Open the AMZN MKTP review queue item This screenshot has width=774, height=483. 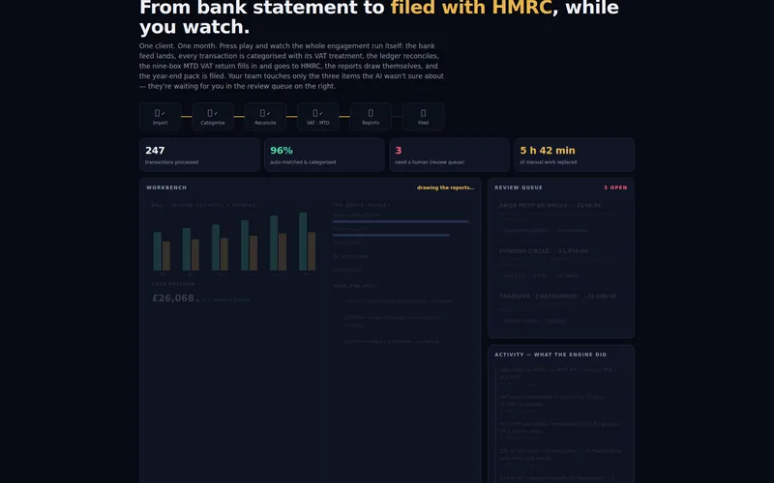coord(561,218)
